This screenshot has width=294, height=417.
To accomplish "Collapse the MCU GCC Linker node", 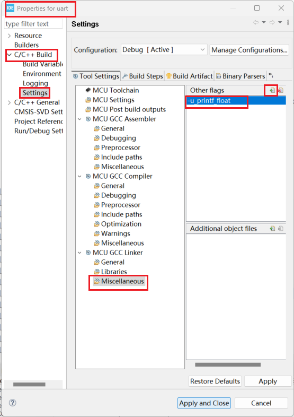I will pos(79,253).
